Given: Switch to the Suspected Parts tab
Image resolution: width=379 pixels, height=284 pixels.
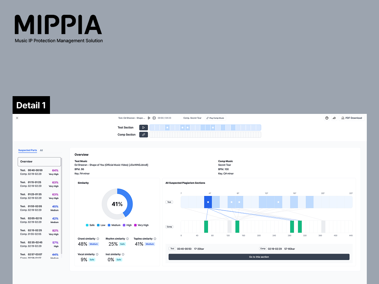Looking at the screenshot, I should [x=27, y=151].
